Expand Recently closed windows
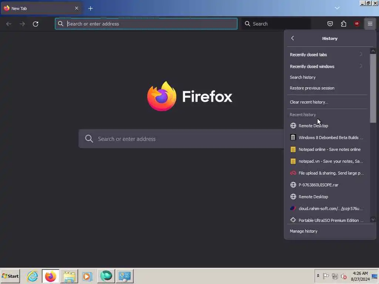 (327, 67)
